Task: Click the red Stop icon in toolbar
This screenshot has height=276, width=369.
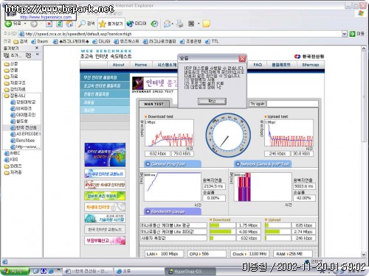Action: (x=49, y=24)
